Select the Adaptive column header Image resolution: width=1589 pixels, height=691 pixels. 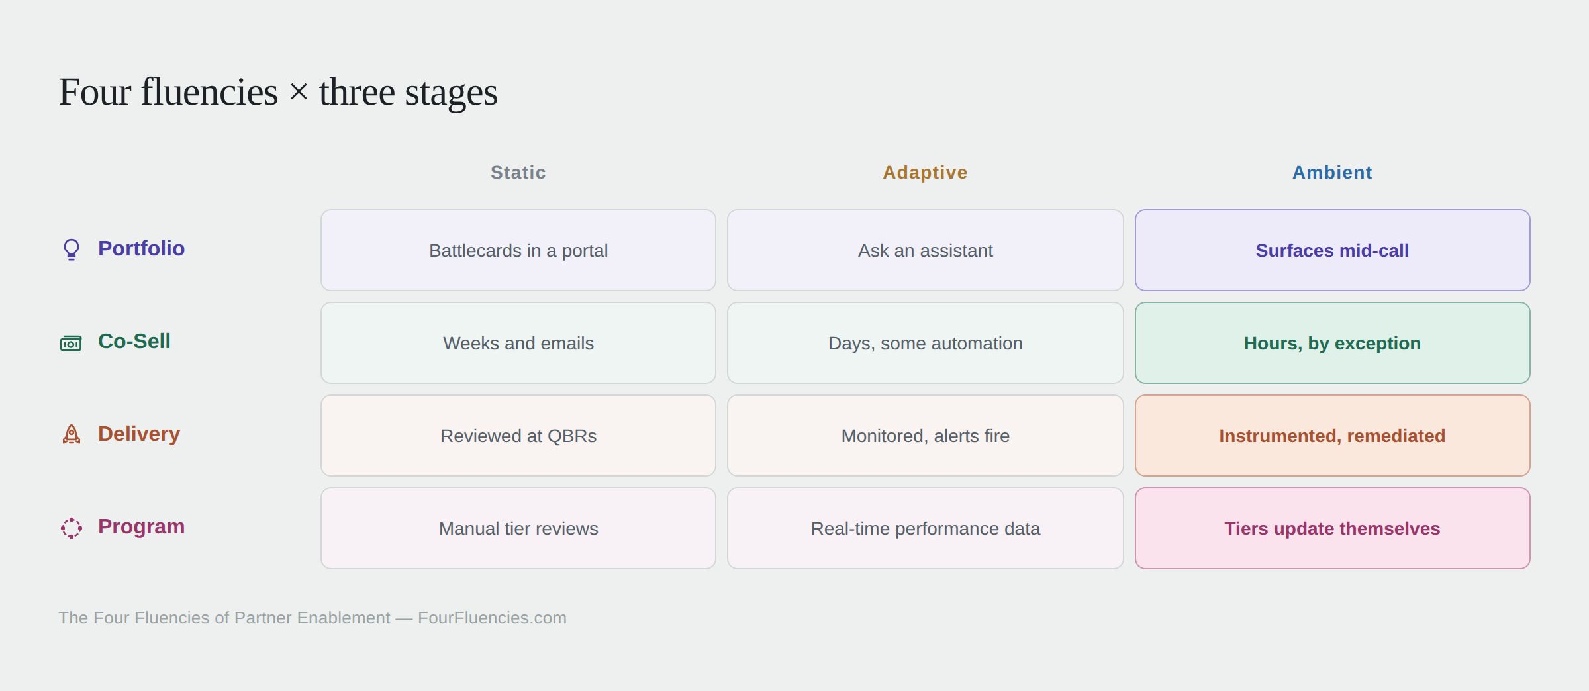click(x=926, y=173)
